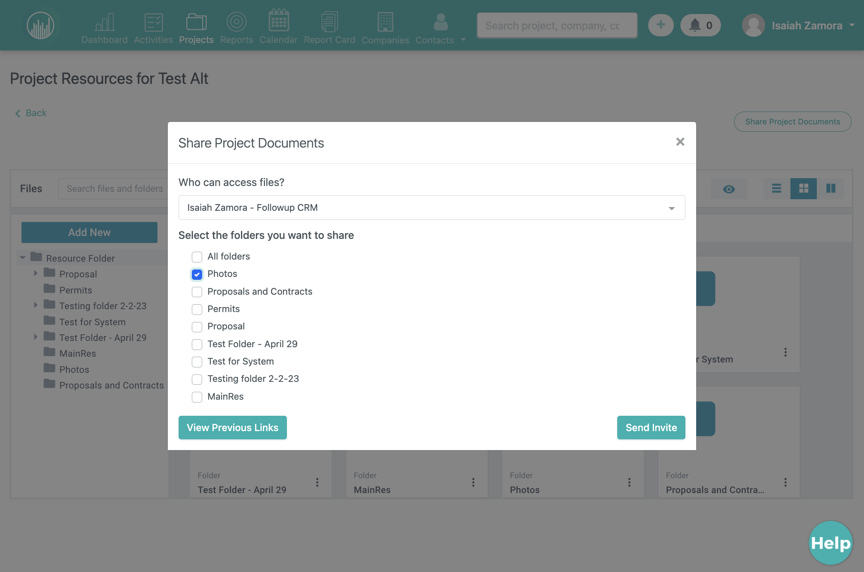Toggle the eye visibility icon

729,189
